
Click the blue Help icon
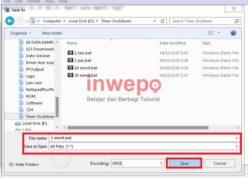point(233,33)
